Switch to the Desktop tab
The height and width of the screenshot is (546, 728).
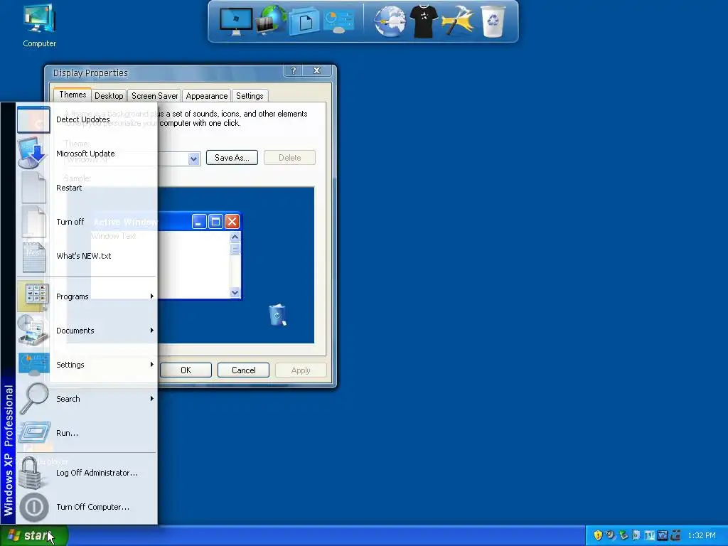pyautogui.click(x=109, y=96)
